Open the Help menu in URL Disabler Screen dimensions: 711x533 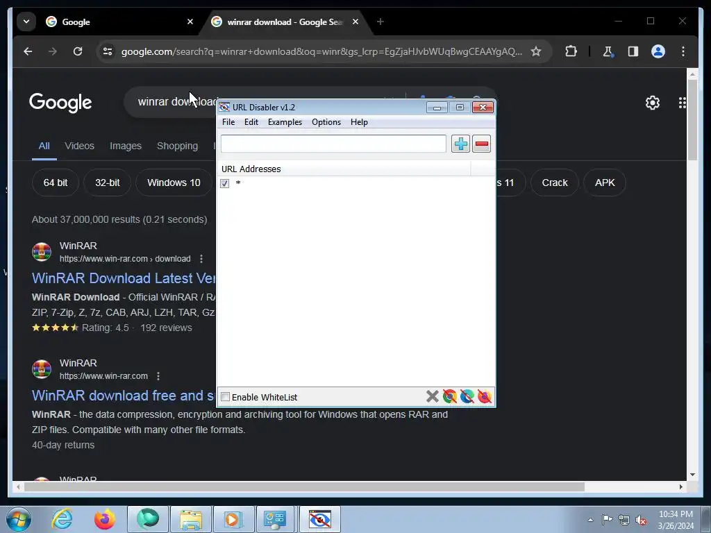[x=359, y=122]
